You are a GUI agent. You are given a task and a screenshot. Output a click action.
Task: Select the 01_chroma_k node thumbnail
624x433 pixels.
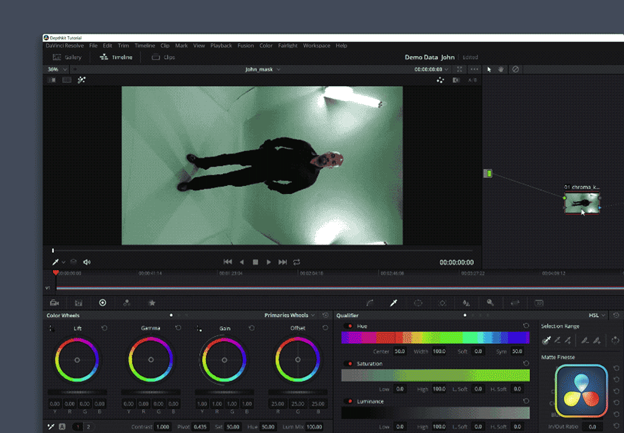tap(582, 203)
